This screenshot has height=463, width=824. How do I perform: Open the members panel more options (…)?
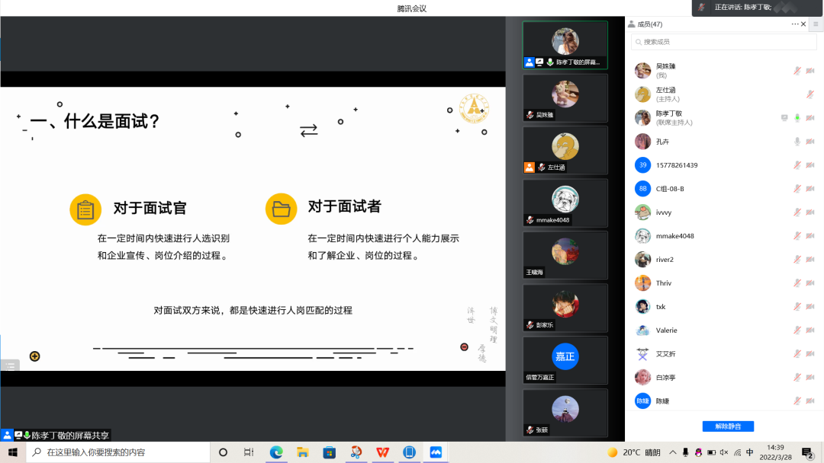click(x=795, y=24)
